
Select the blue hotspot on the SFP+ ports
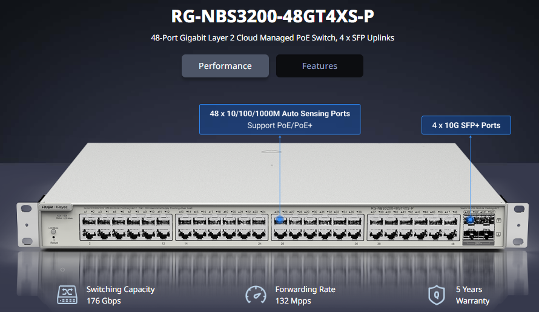coord(470,219)
